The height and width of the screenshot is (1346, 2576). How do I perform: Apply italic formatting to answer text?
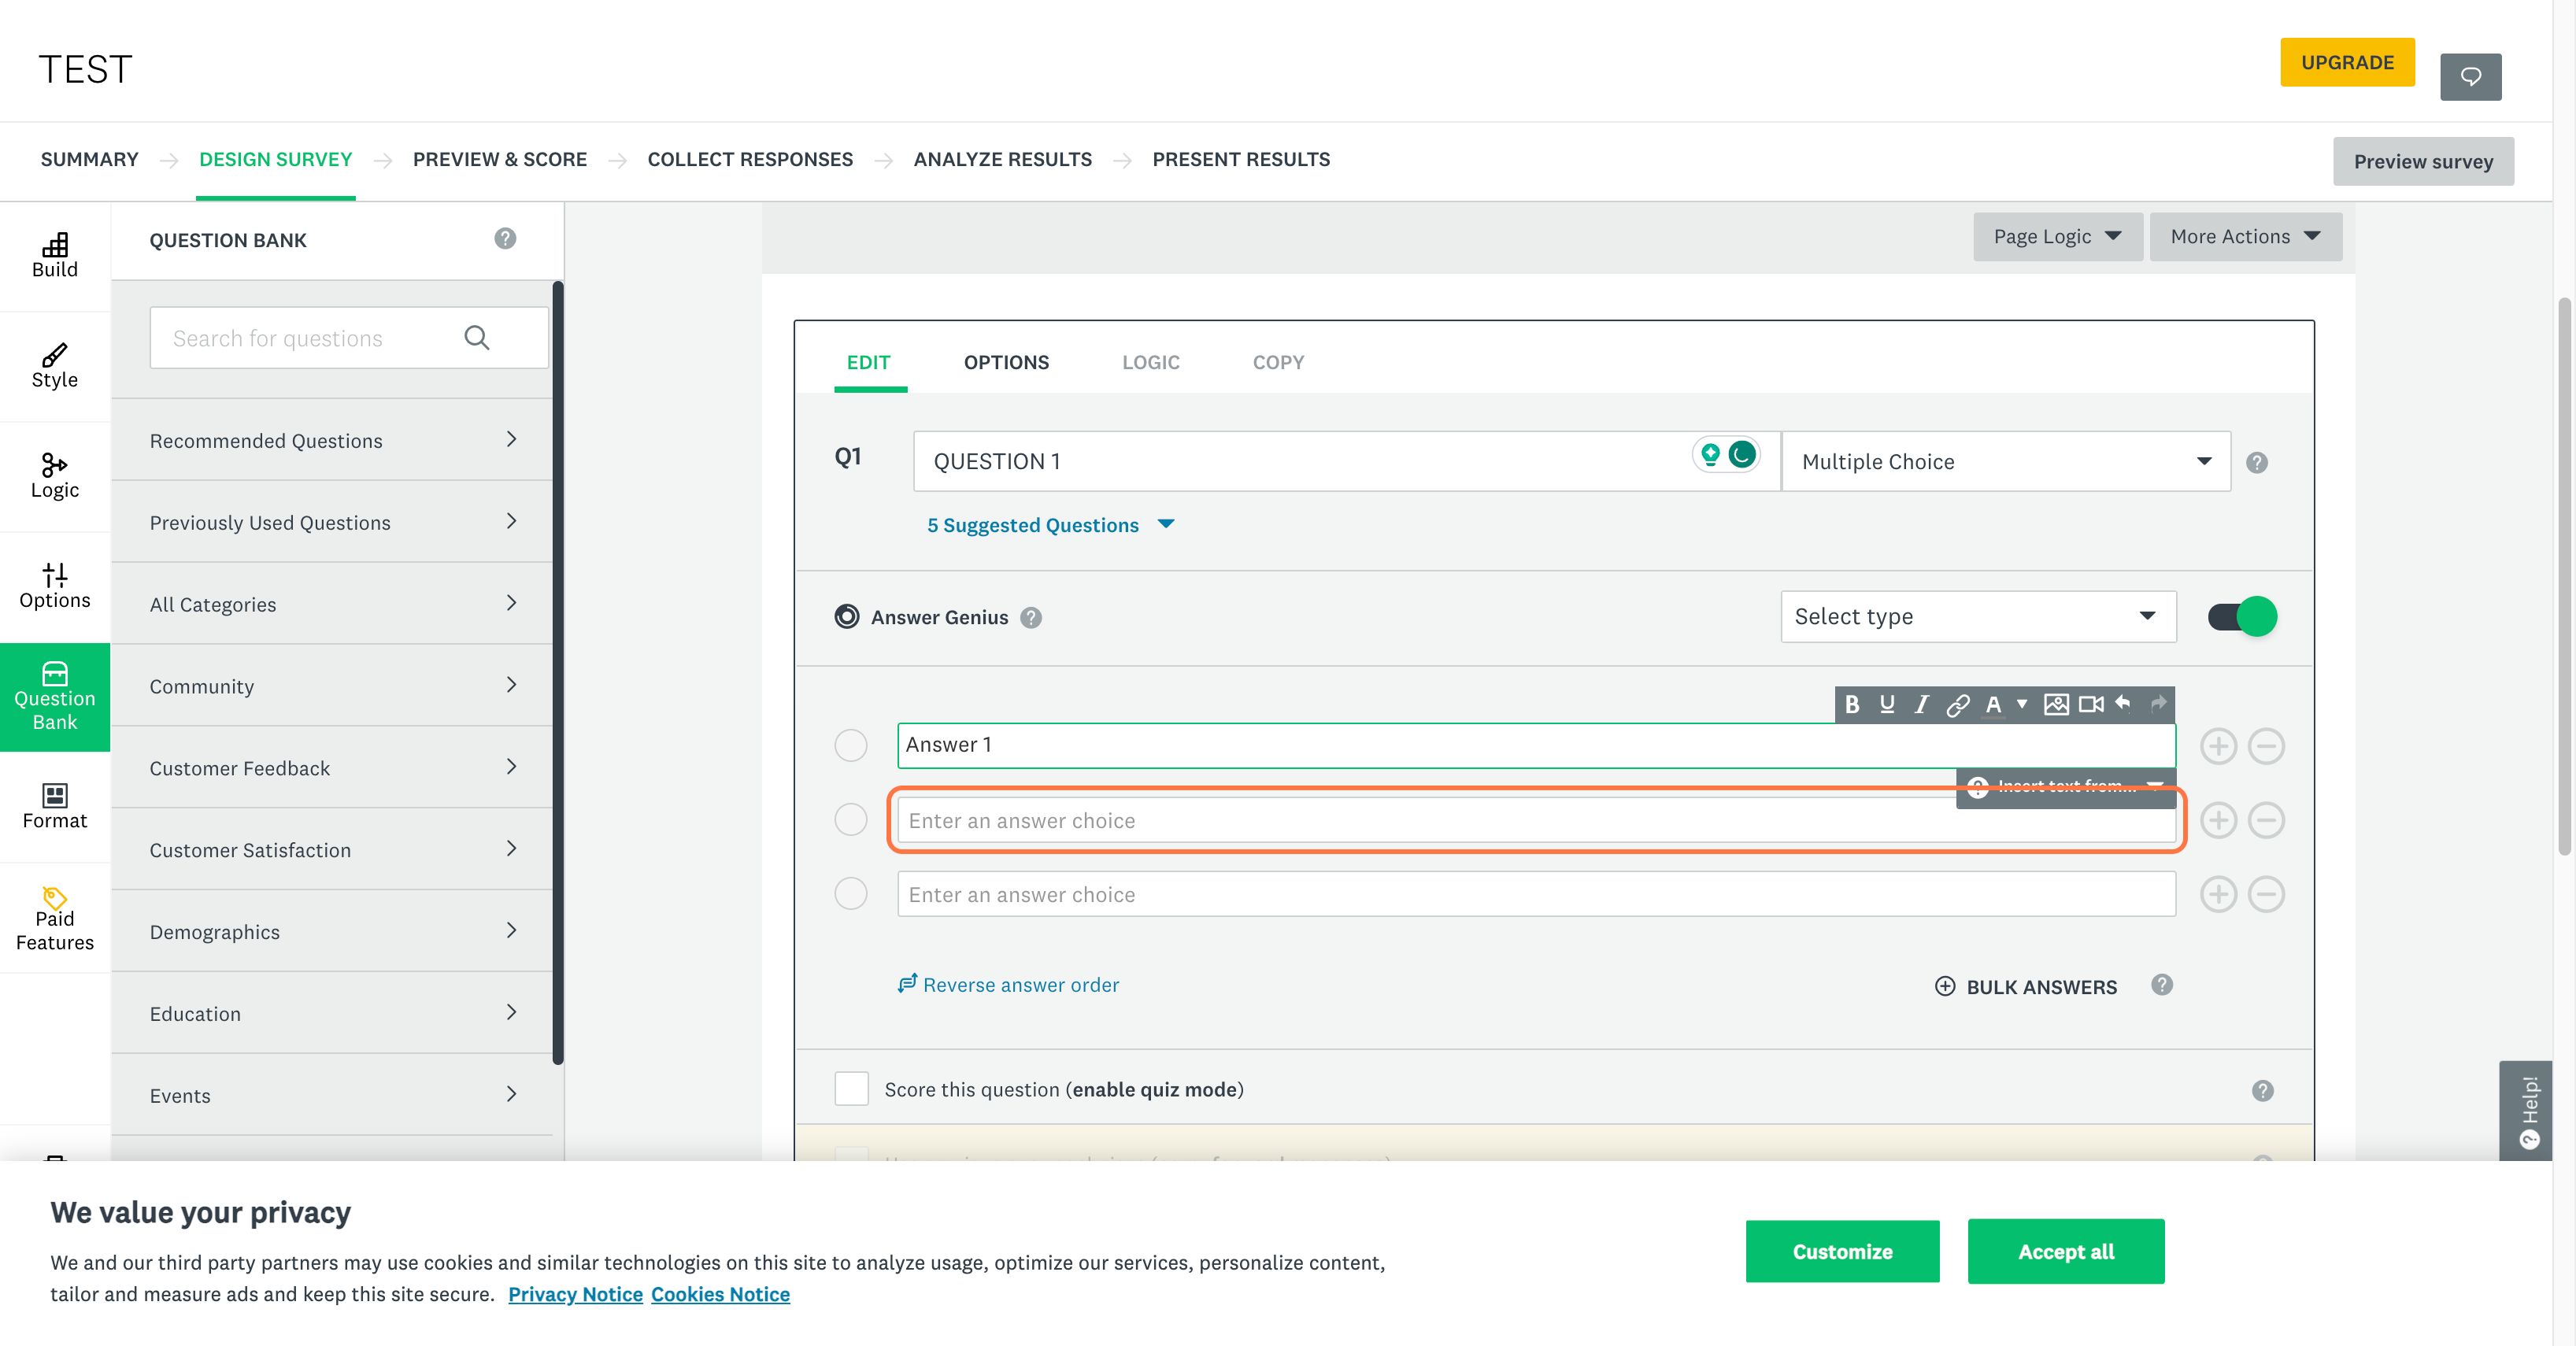pyautogui.click(x=1921, y=705)
